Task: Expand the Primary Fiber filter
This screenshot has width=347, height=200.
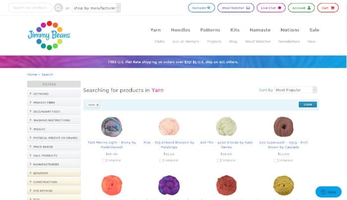Action: pyautogui.click(x=54, y=102)
